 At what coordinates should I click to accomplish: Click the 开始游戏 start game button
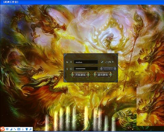point(80,75)
